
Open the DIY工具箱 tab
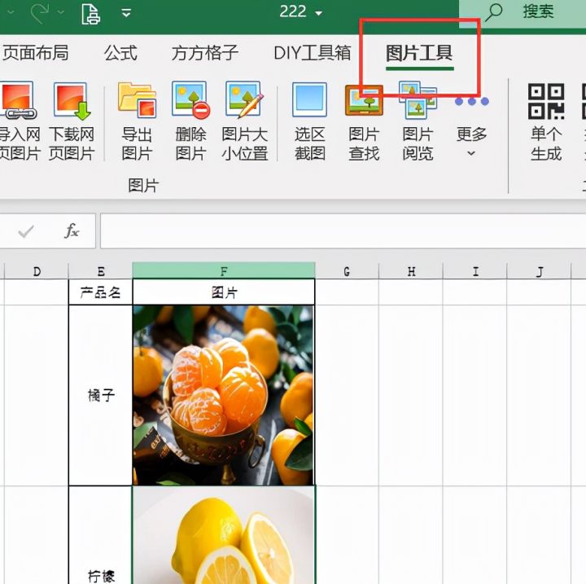click(x=313, y=53)
